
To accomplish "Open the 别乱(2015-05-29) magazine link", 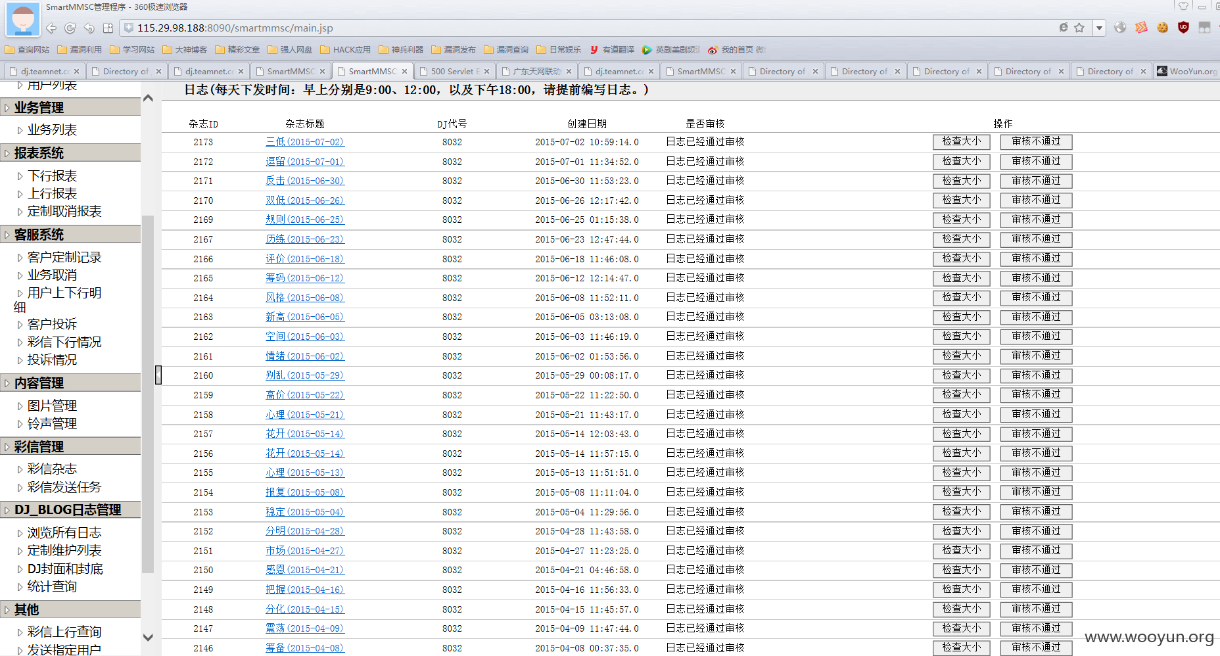I will pos(304,375).
